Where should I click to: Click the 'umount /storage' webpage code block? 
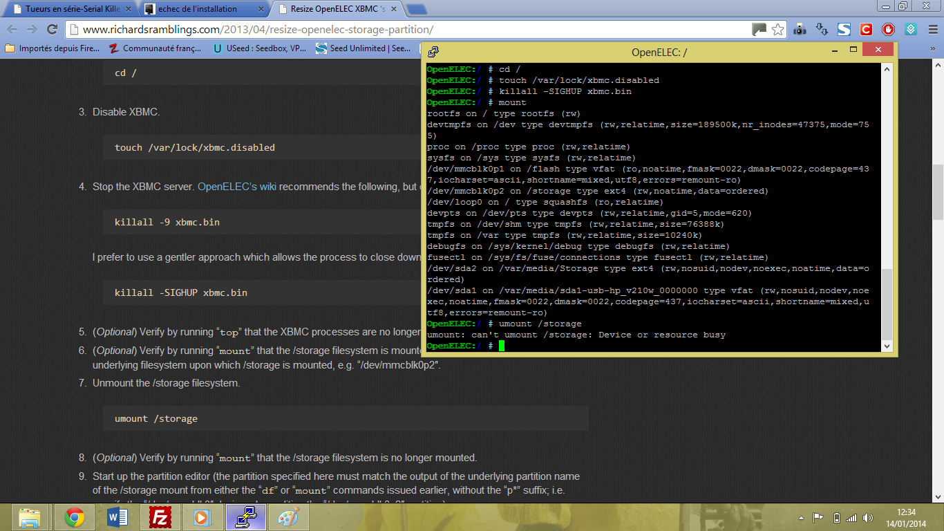(346, 418)
